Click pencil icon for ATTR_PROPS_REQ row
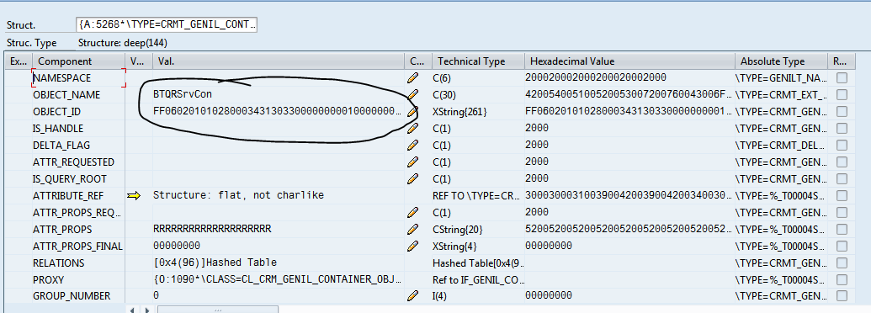Screen dimensions: 871x313 412,212
